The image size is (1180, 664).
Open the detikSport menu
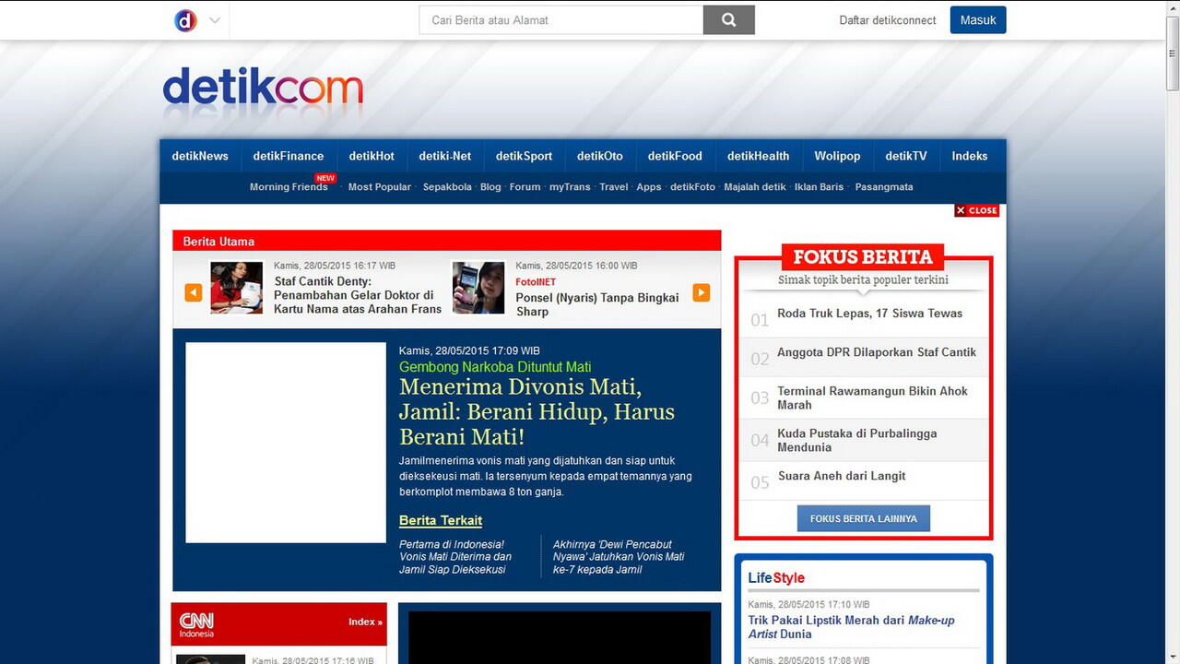[524, 156]
